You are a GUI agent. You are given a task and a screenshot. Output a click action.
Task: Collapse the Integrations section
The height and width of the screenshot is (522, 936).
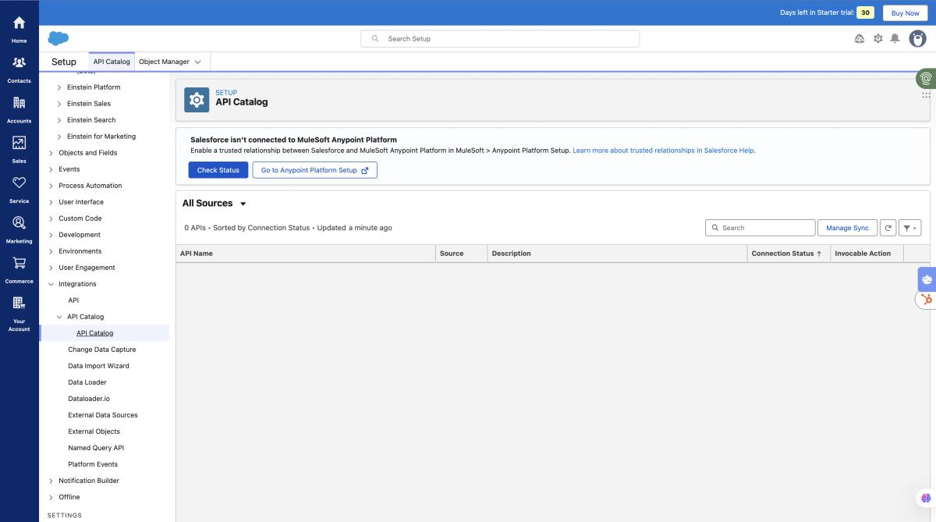(51, 284)
